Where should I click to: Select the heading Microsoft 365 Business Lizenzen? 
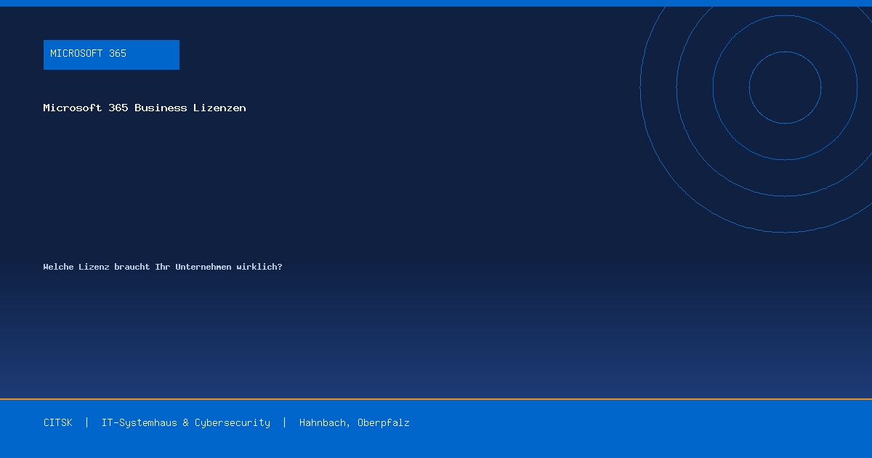(x=145, y=108)
